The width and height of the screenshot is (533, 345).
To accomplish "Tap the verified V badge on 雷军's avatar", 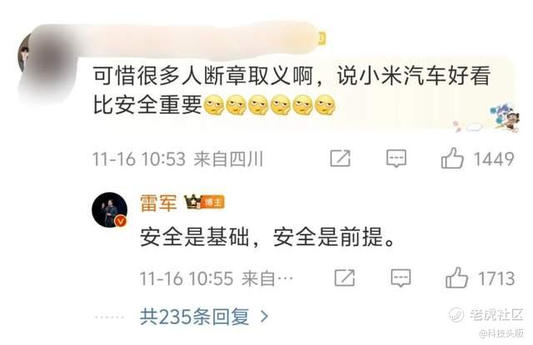I will pos(121,221).
